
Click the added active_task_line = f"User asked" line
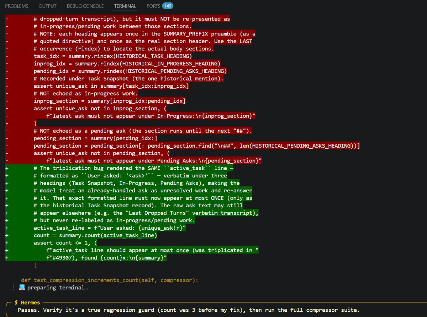click(x=110, y=228)
